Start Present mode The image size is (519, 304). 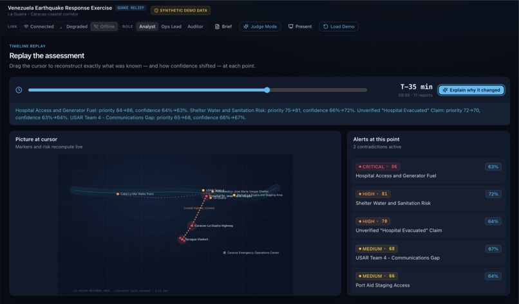pyautogui.click(x=300, y=26)
